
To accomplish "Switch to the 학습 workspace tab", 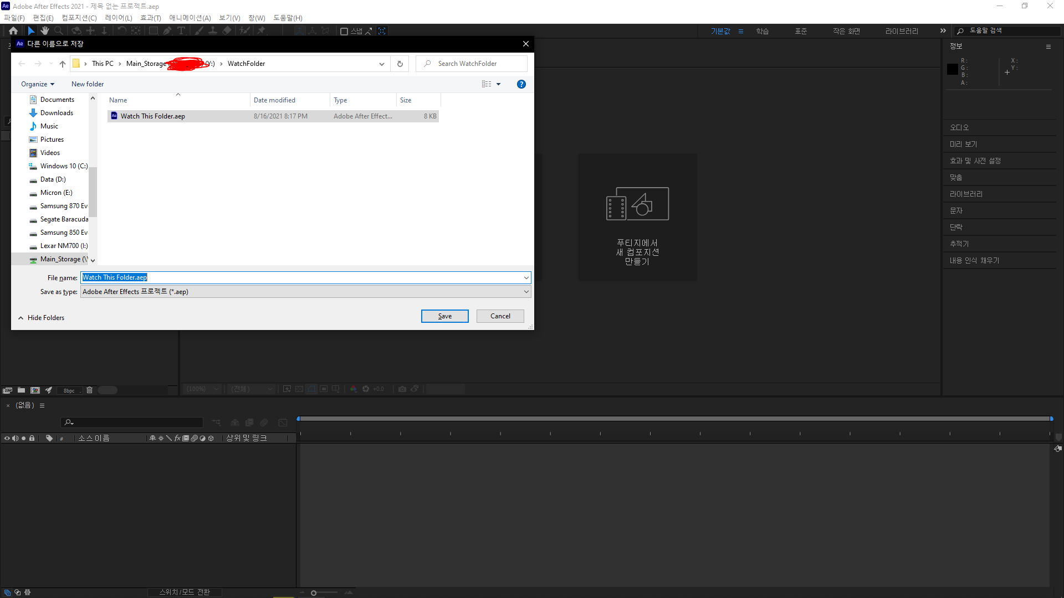I will click(x=763, y=31).
